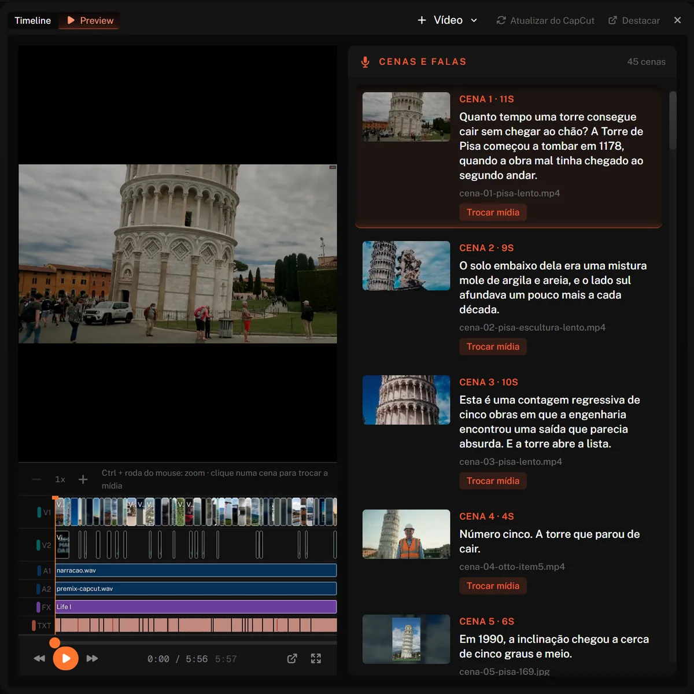
Task: Select file name cena-02-pisa-escultura-lento.mp4
Action: click(532, 327)
